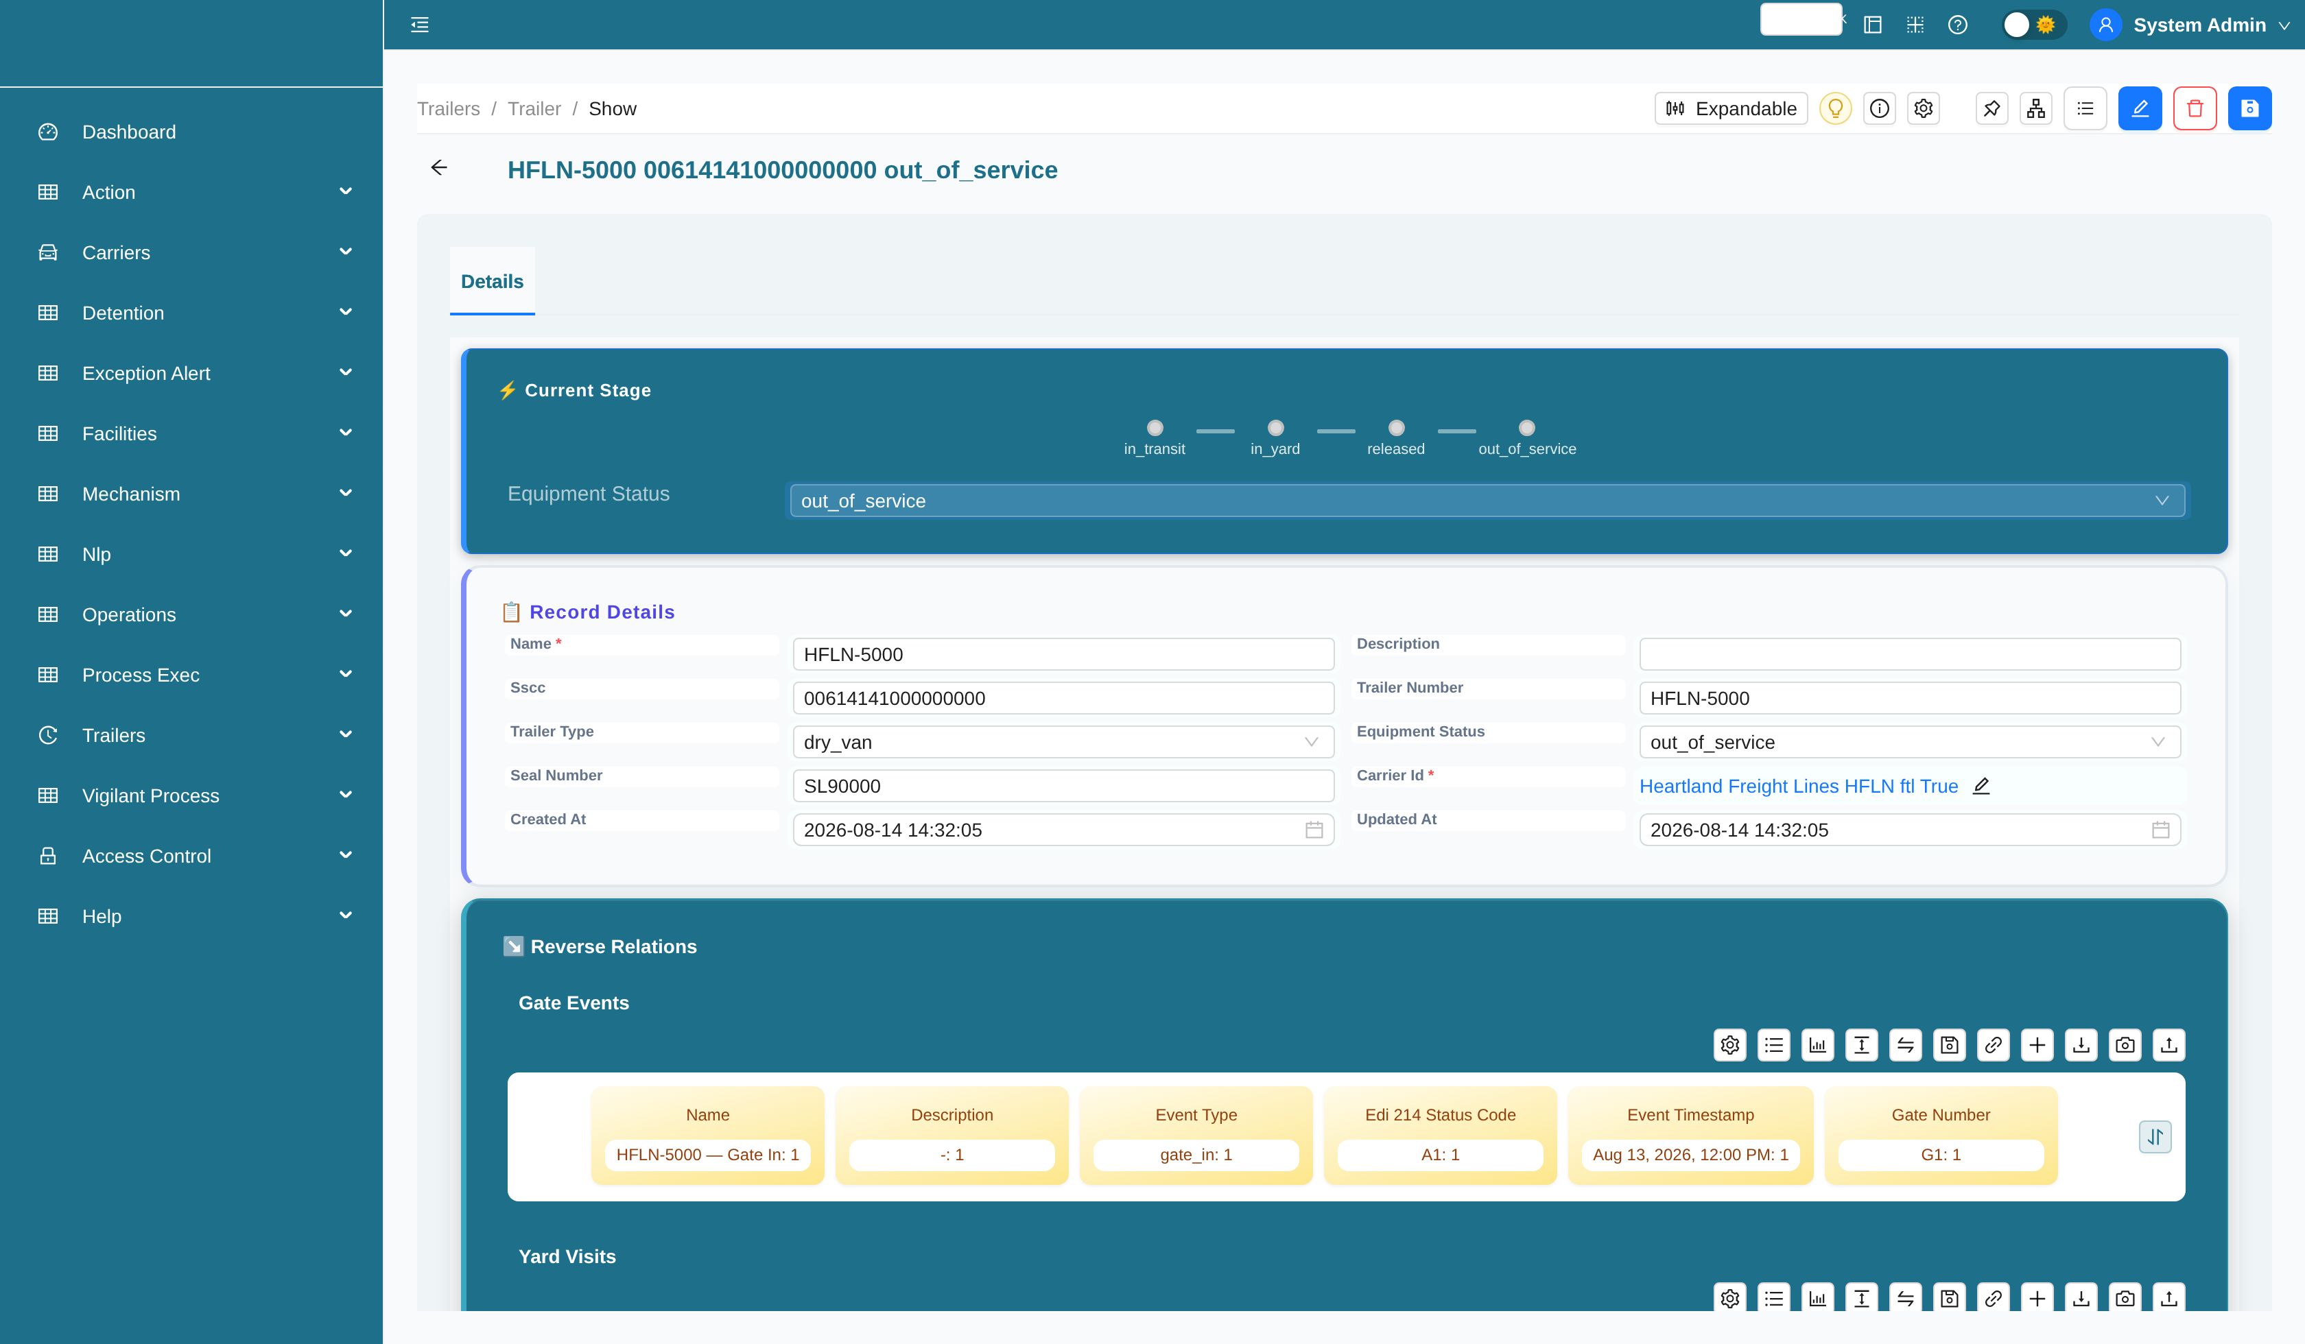The width and height of the screenshot is (2305, 1344).
Task: Open the layout panel icon in top bar
Action: [1872, 25]
